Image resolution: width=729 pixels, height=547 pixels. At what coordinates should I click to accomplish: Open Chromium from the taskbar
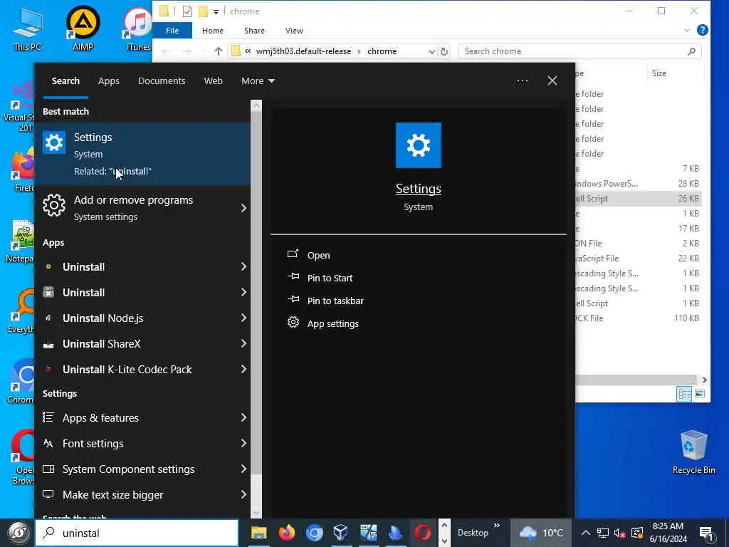coord(314,533)
